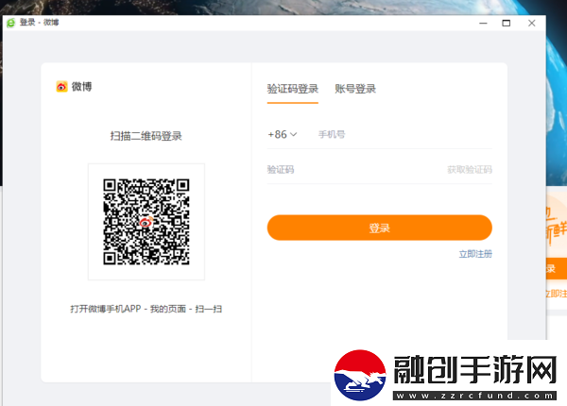The width and height of the screenshot is (567, 406).
Task: Click the Weibo logo icon
Action: [61, 87]
